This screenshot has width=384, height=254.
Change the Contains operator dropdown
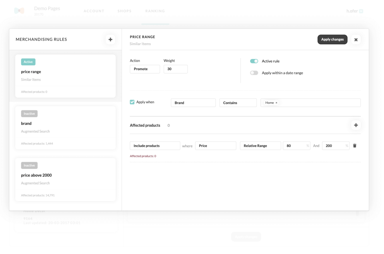[238, 103]
